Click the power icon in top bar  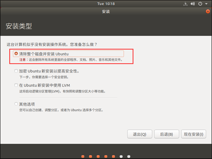pyautogui.click(x=200, y=4)
